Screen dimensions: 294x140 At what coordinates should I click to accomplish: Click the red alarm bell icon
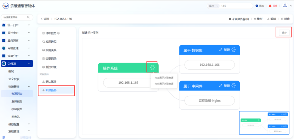coord(270,6)
